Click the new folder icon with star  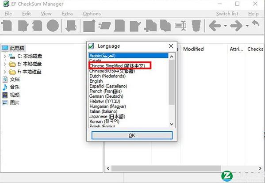(89, 26)
